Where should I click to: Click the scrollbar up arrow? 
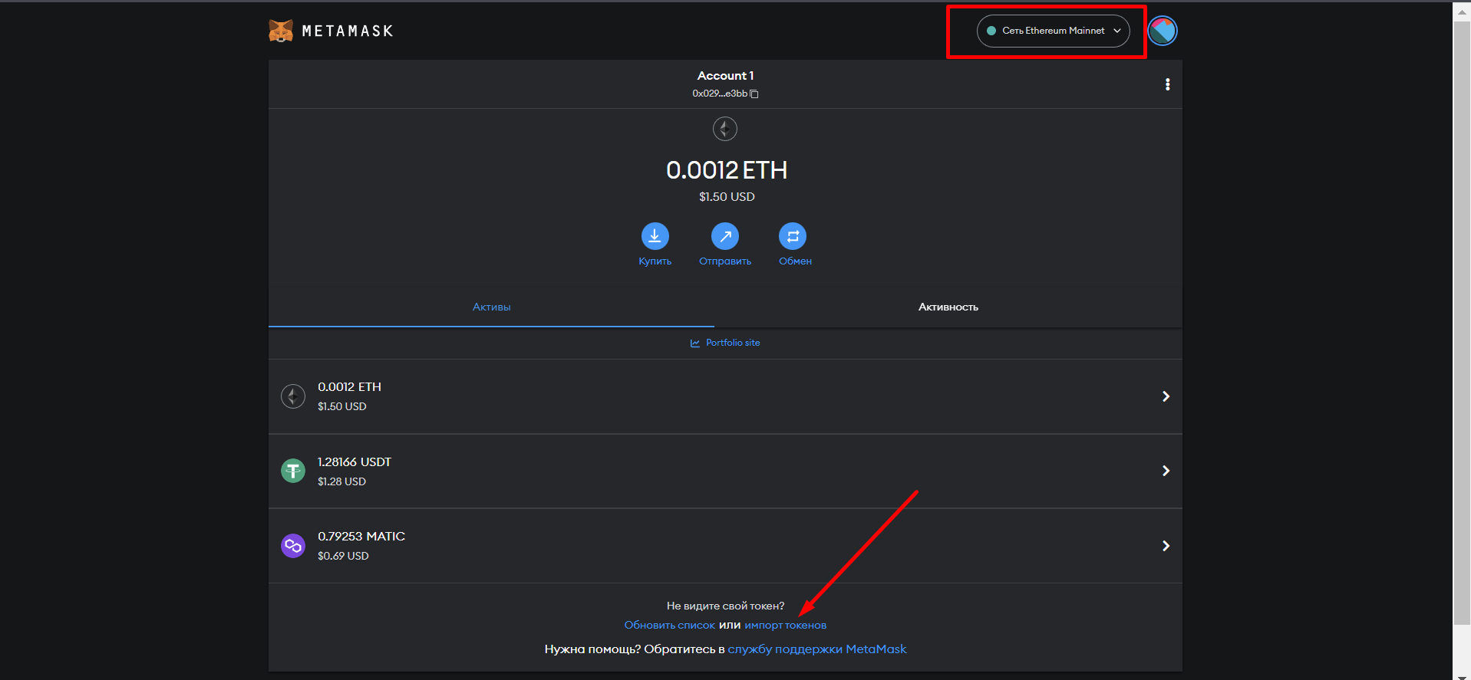[1462, 12]
